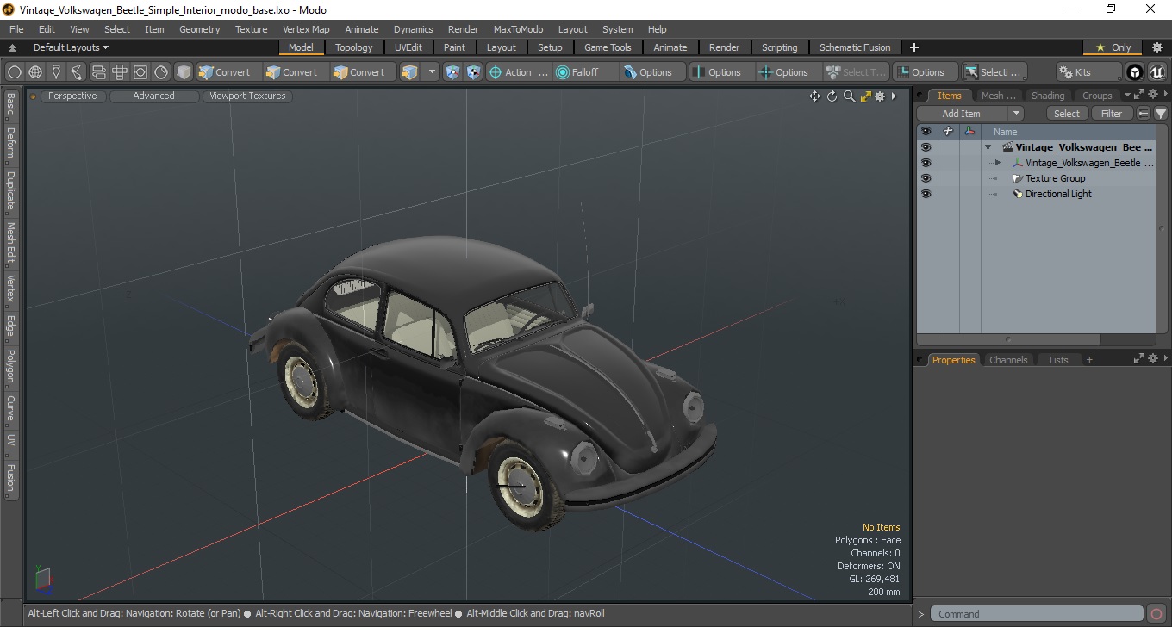Screen dimensions: 1172x627
Task: Select the sphere primitive icon in toolbar
Action: pos(15,72)
